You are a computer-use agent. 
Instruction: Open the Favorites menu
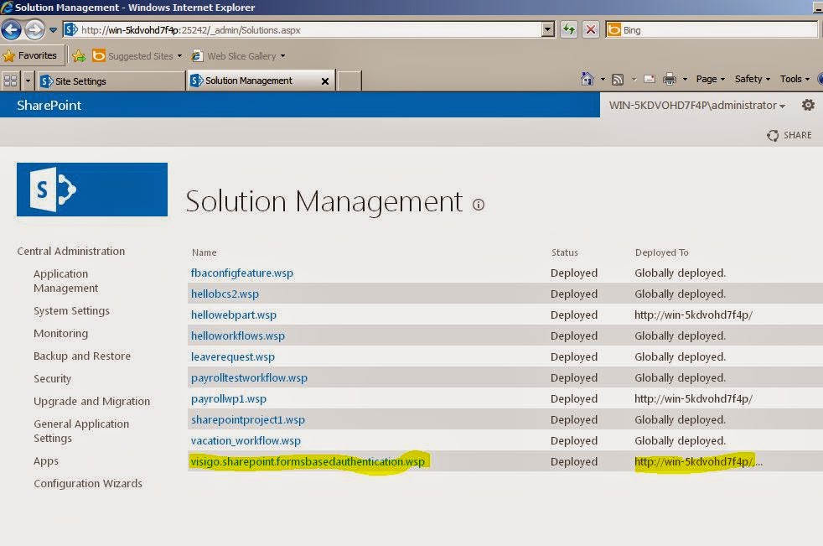point(28,55)
